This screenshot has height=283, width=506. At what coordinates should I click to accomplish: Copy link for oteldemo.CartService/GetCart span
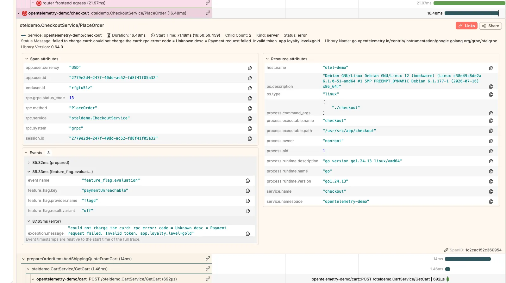(x=208, y=268)
